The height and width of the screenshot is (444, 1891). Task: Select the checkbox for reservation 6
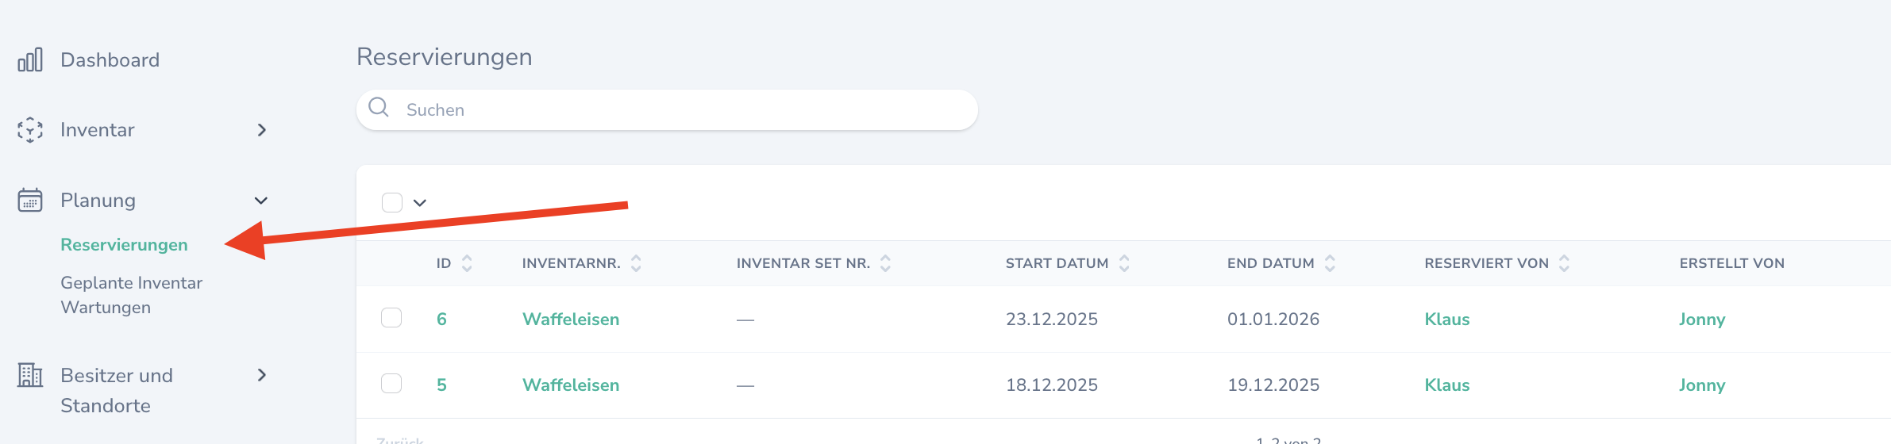[x=391, y=318]
